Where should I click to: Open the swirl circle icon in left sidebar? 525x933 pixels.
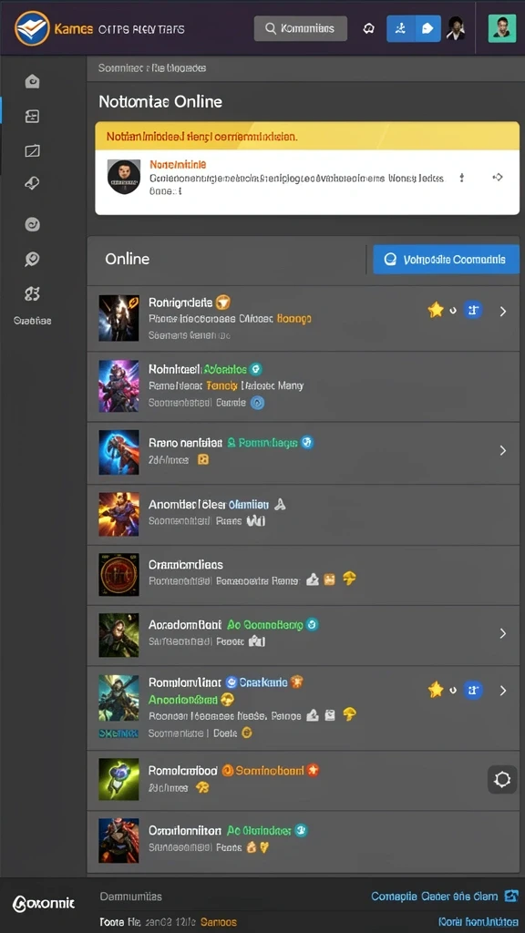[x=32, y=224]
